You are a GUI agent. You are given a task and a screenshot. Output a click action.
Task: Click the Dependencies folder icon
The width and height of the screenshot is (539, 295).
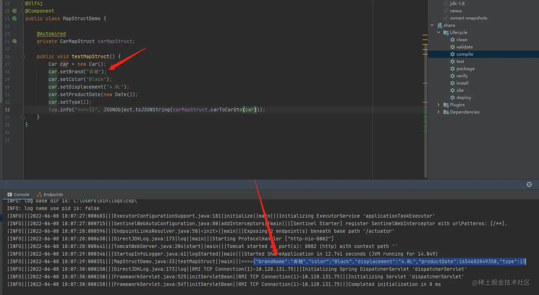446,112
